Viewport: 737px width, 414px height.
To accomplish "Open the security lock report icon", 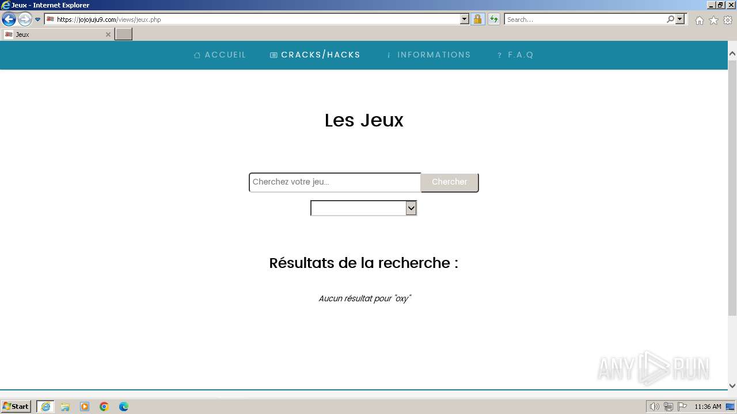I will [x=477, y=20].
